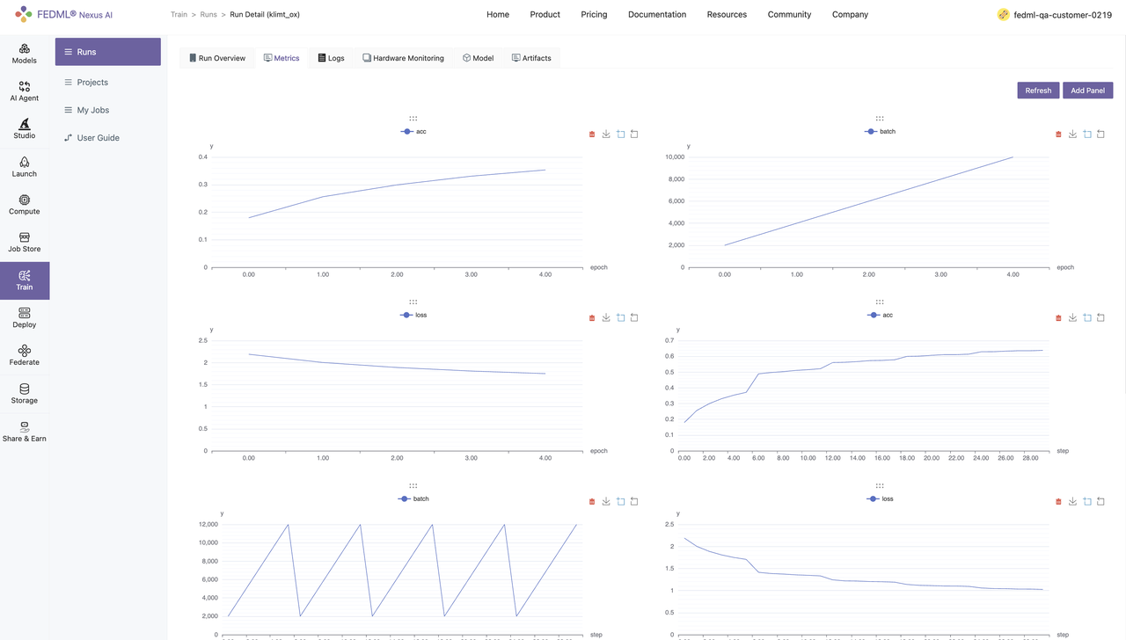The image size is (1126, 640).
Task: Reset zoom on the loss-by-epoch chart
Action: tap(634, 318)
